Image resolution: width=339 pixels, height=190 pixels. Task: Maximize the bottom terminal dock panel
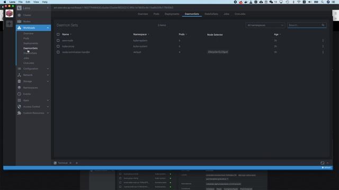point(323,163)
